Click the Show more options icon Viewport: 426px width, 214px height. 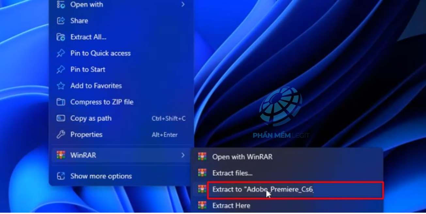pos(61,176)
